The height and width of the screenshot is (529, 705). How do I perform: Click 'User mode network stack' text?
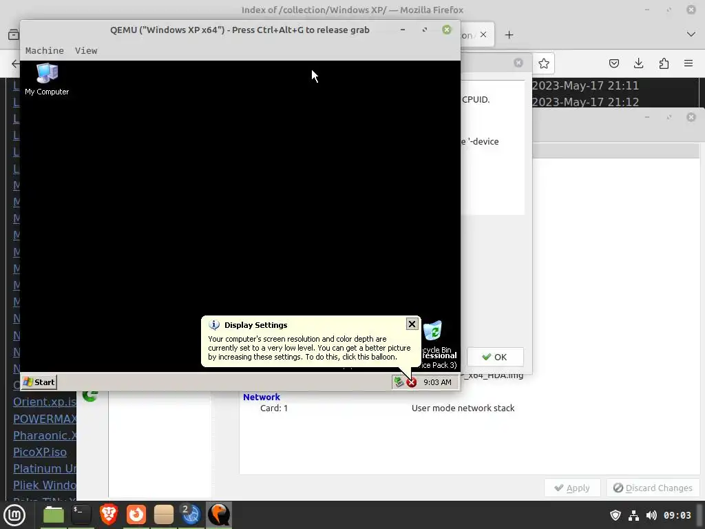463,408
